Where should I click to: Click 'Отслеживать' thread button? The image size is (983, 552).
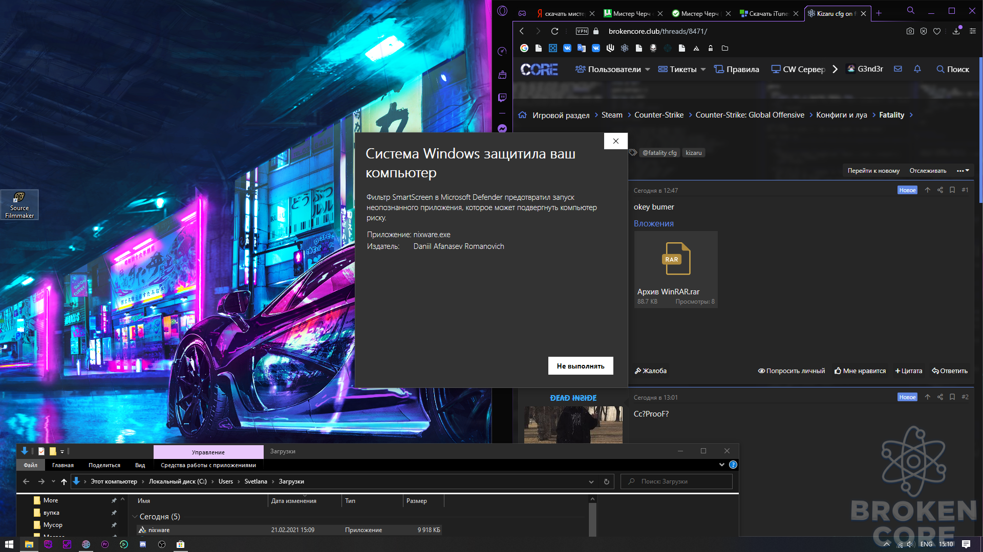[x=928, y=171]
